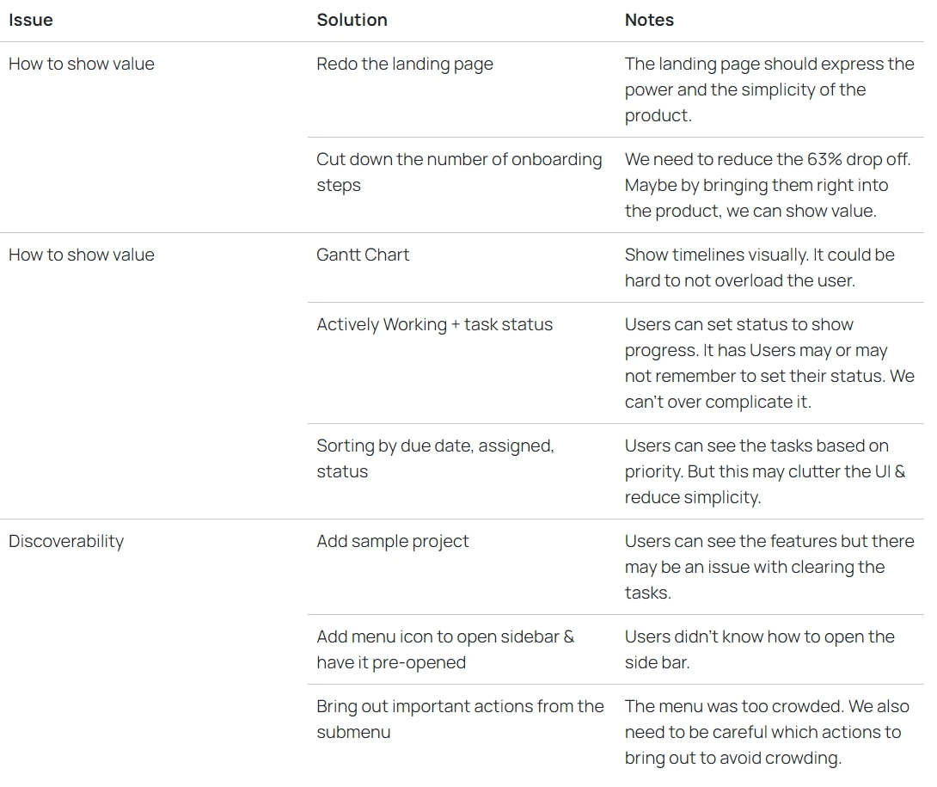
Task: Select the Gantt Chart solution cell
Action: tap(363, 255)
